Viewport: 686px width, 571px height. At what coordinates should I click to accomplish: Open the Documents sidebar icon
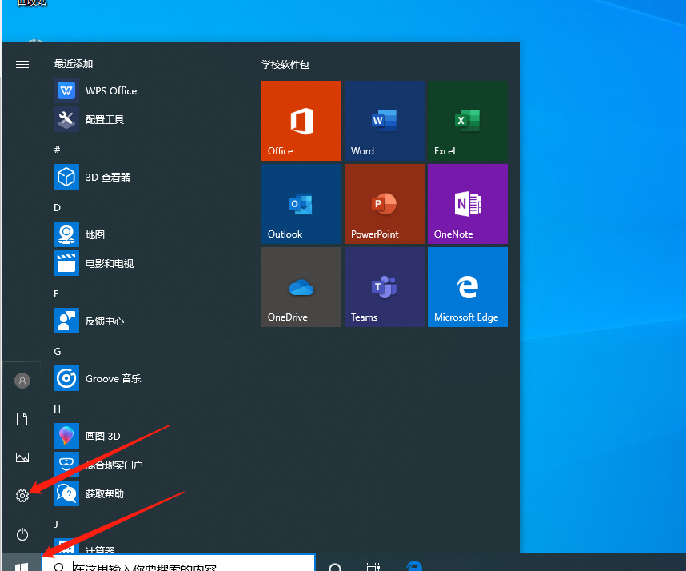point(22,419)
